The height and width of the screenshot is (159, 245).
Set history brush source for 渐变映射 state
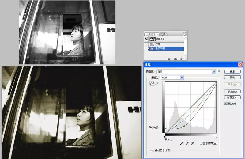pos(146,49)
